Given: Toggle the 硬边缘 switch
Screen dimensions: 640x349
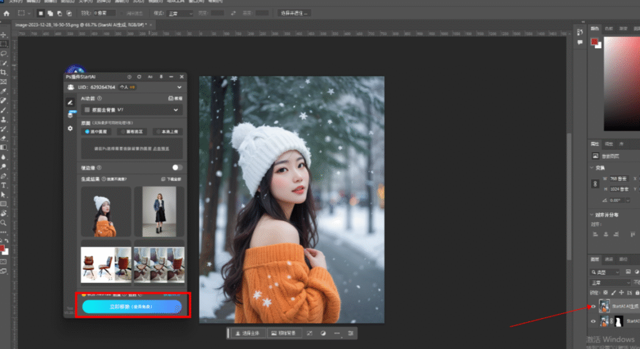Looking at the screenshot, I should [177, 168].
